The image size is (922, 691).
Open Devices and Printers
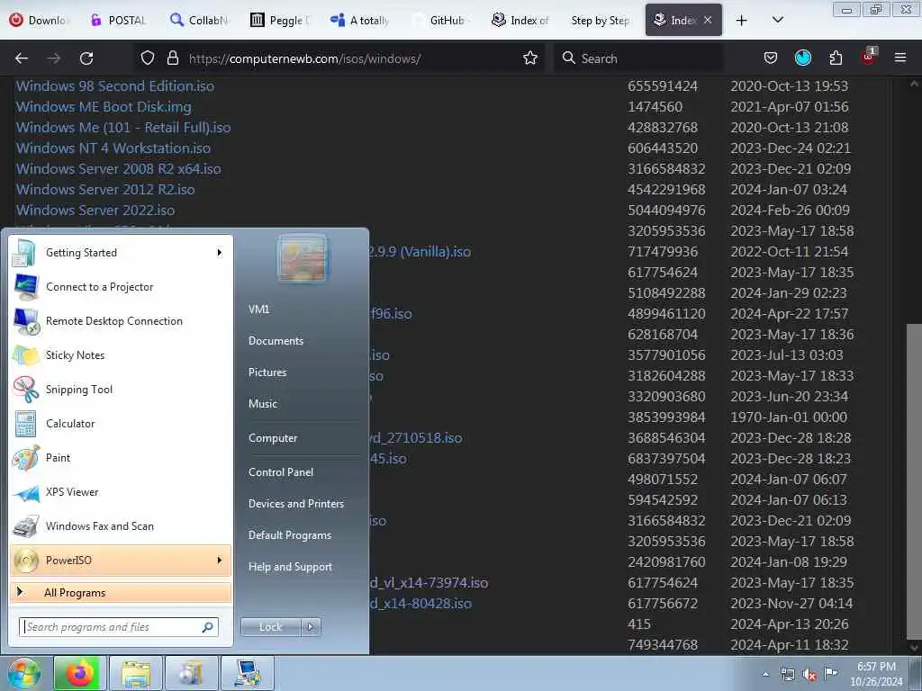click(x=295, y=504)
